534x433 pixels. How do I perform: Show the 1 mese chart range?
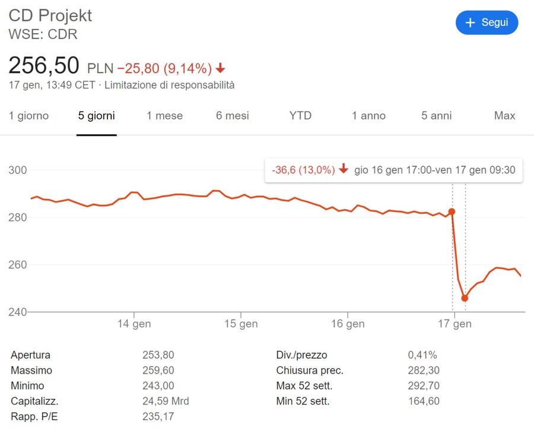(165, 116)
